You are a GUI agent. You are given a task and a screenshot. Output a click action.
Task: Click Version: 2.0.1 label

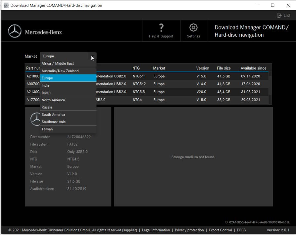[x=278, y=230]
